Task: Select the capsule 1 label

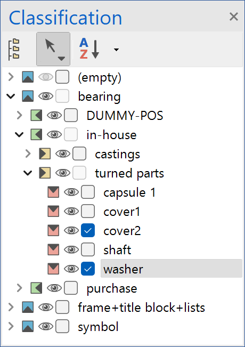Action: tap(129, 193)
